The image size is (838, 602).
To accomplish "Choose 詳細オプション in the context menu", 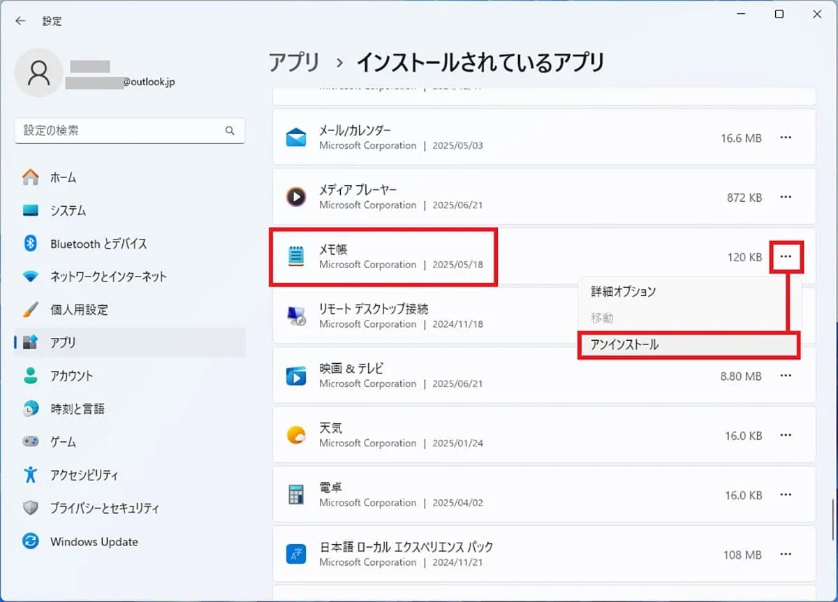I will [x=622, y=291].
